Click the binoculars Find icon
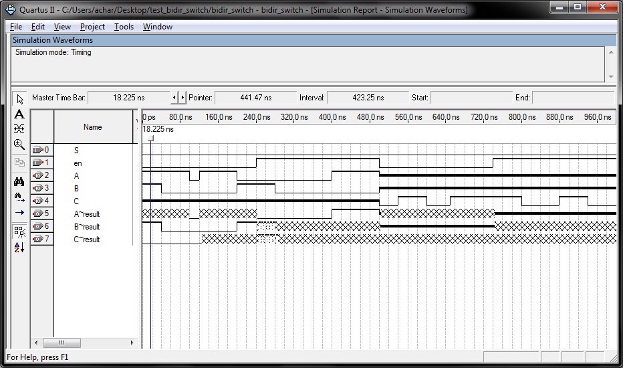Screen dimensions: 623x368 pyautogui.click(x=19, y=181)
